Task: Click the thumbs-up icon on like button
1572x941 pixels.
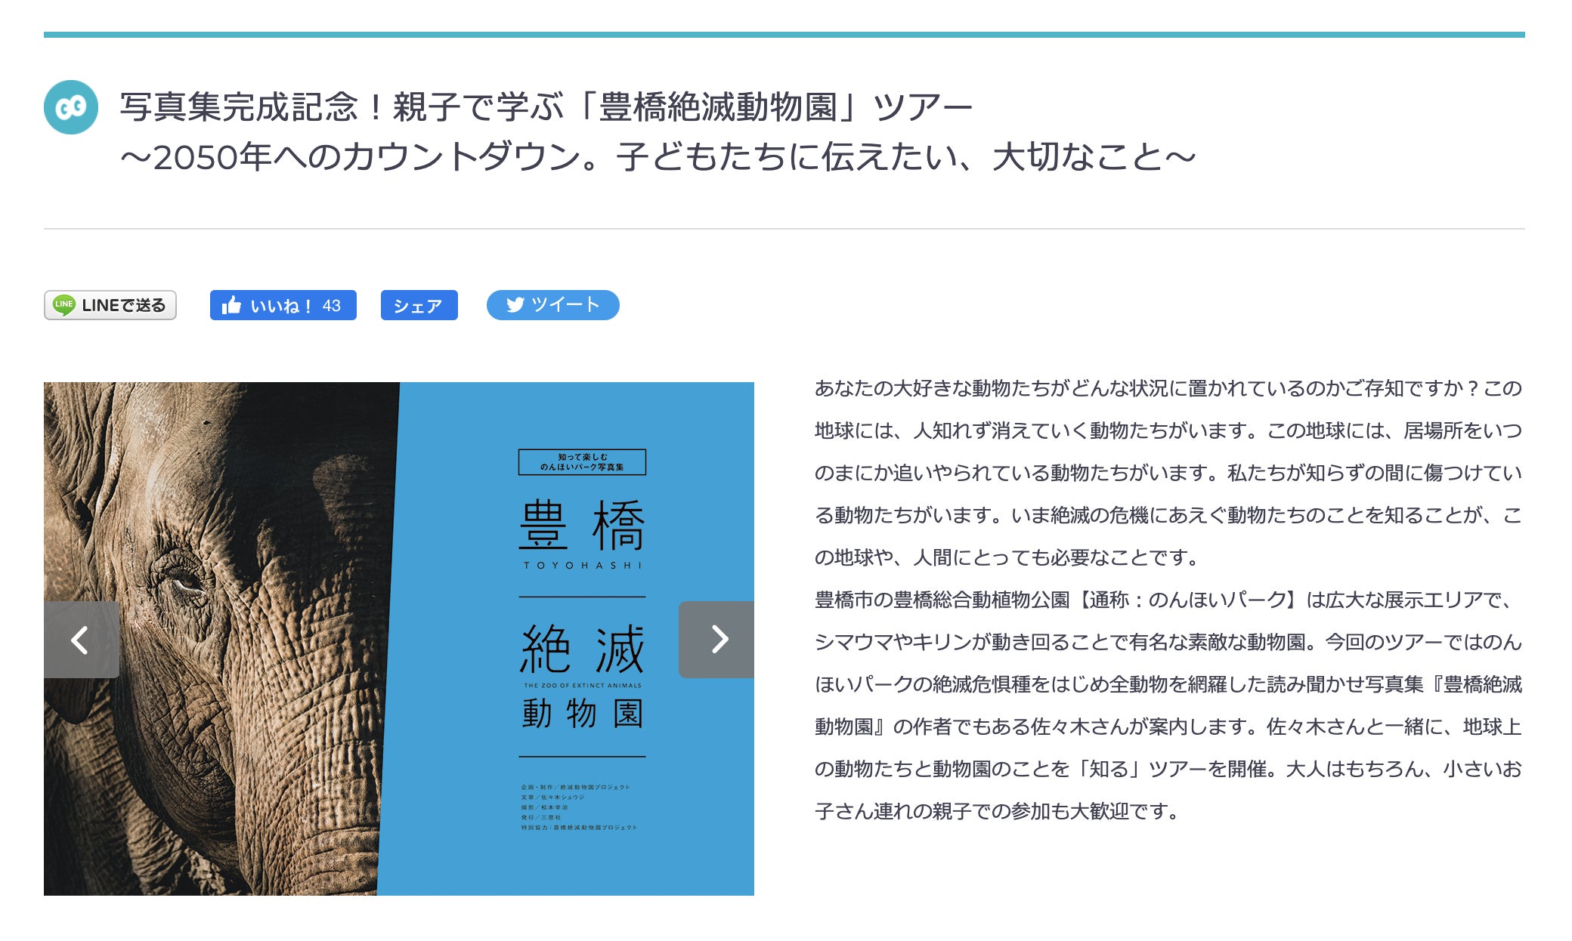Action: (231, 305)
